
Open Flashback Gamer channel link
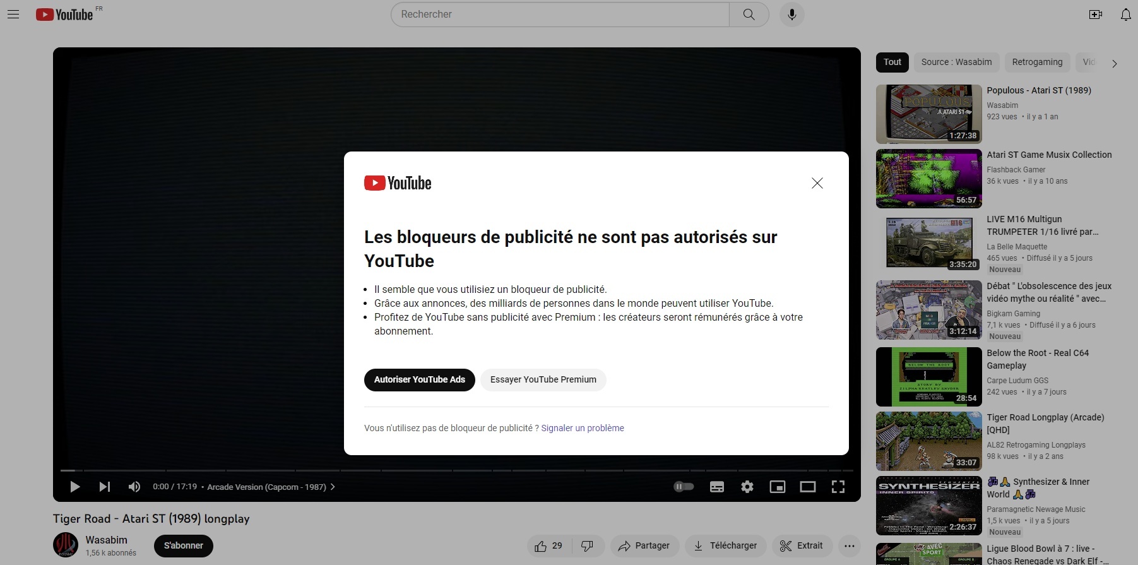pos(1016,170)
